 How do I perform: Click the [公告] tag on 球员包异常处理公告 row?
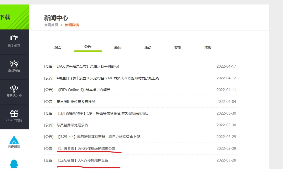pos(49,125)
